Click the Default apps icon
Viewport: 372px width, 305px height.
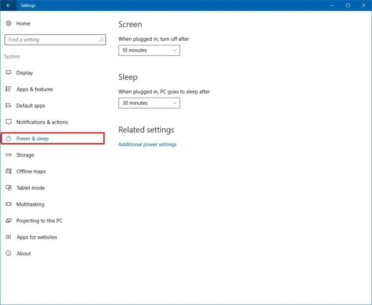tap(8, 105)
